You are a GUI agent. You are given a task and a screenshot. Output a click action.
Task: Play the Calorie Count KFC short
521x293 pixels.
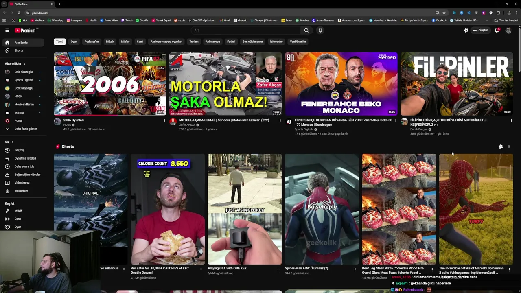pos(168,209)
